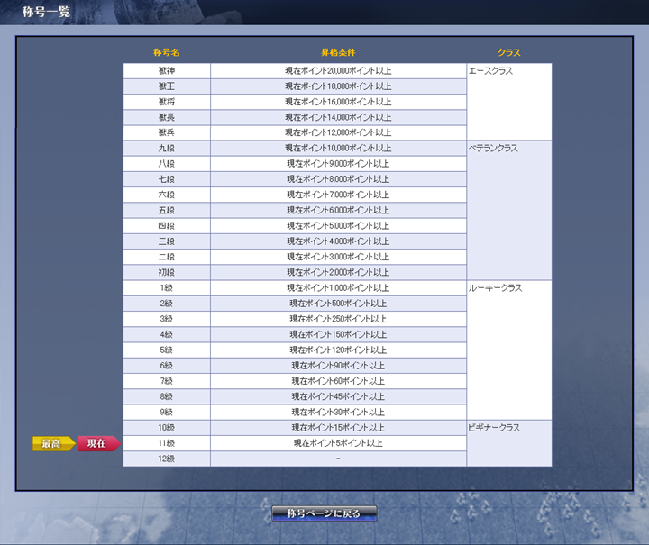Click the 称号一覧 page title
649x545 pixels.
tap(46, 12)
